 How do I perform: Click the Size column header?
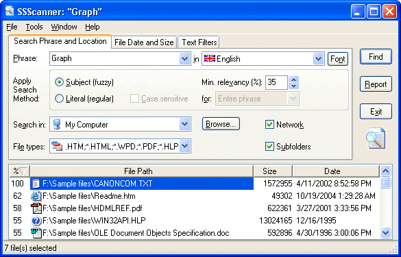click(x=273, y=171)
